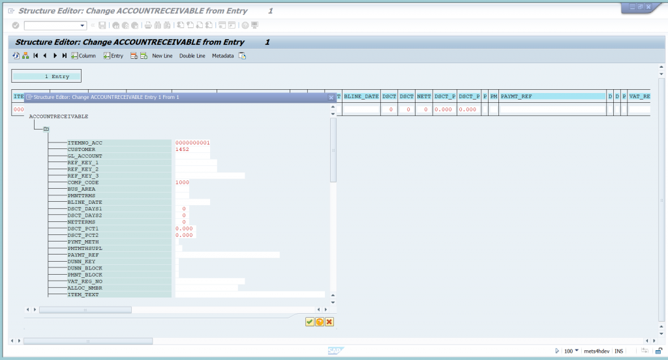Image resolution: width=668 pixels, height=360 pixels.
Task: Click the Double Line button
Action: [192, 56]
